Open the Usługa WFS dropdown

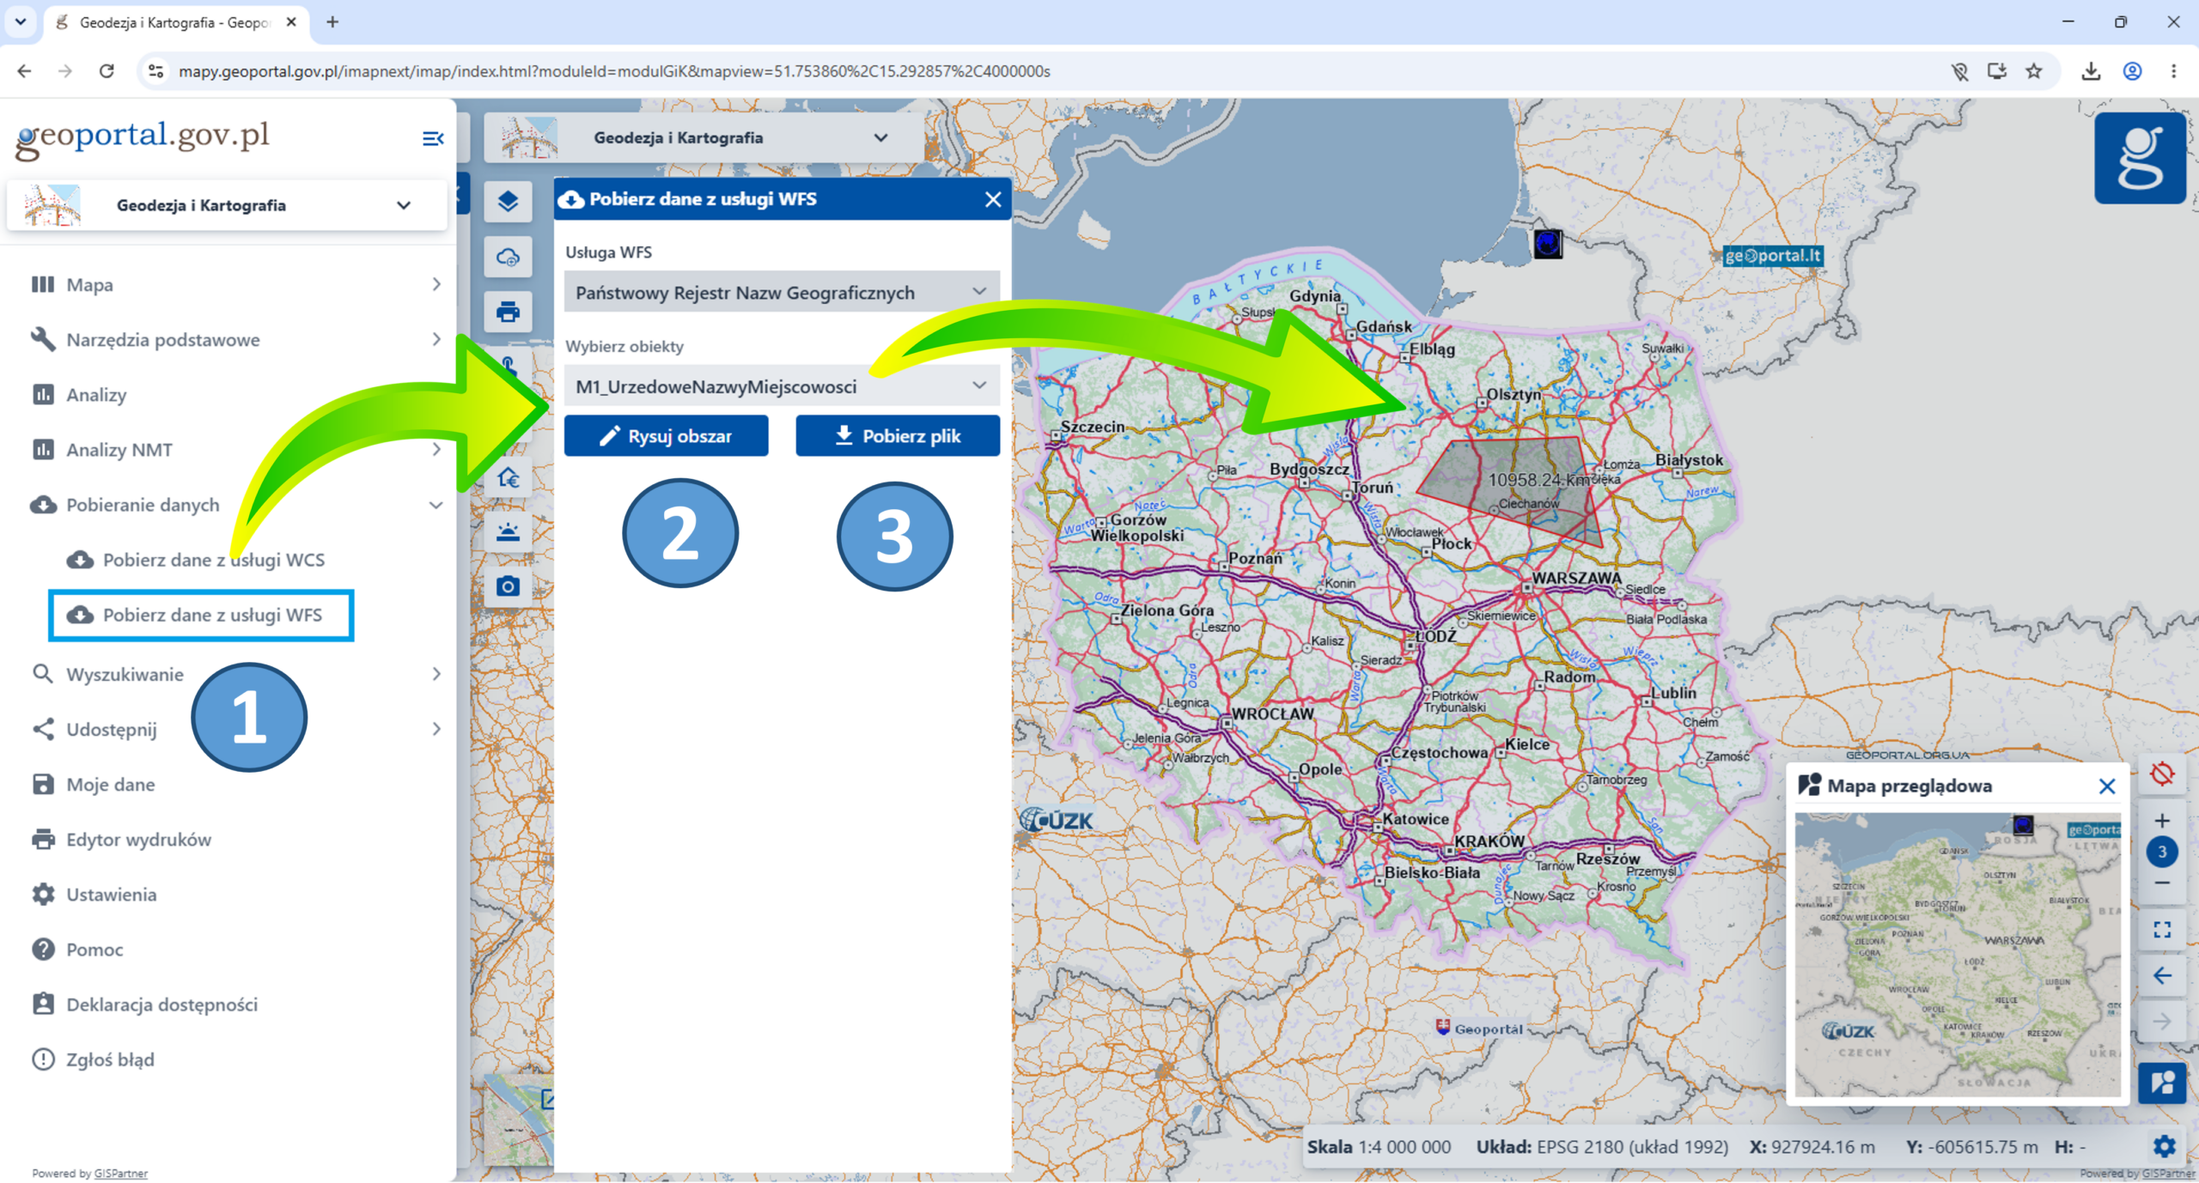pos(782,293)
